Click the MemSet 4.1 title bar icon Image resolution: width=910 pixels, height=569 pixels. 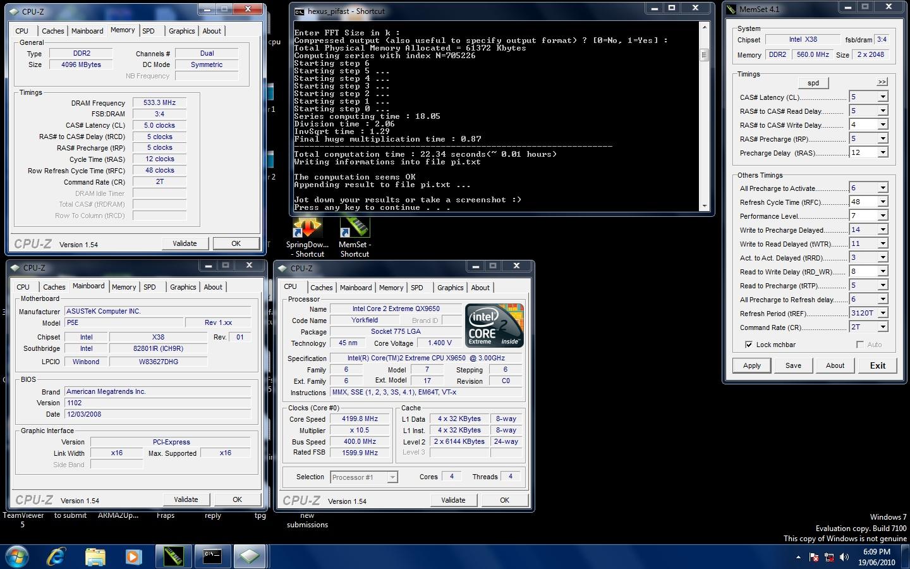tap(732, 9)
